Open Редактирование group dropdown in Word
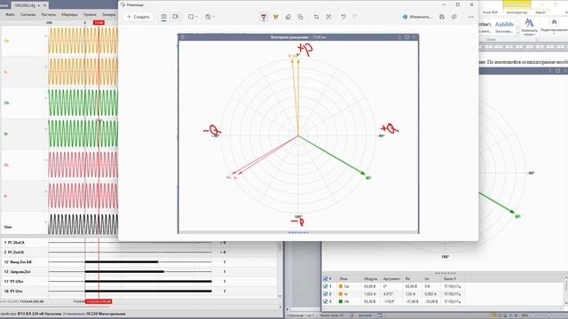 (x=554, y=27)
